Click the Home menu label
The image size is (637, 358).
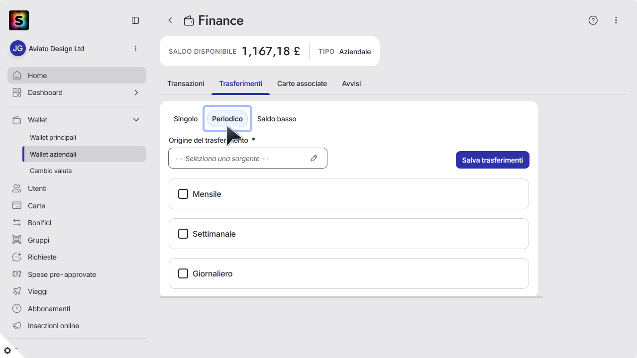(37, 76)
